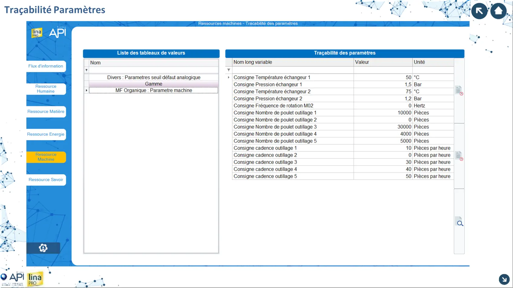Expand the MF Organique row arrow
513x288 pixels.
pos(87,90)
